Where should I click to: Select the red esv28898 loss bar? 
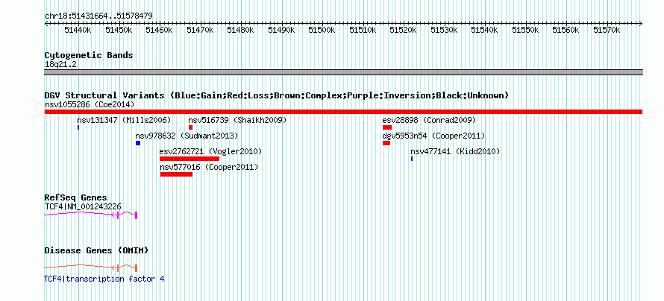click(387, 127)
